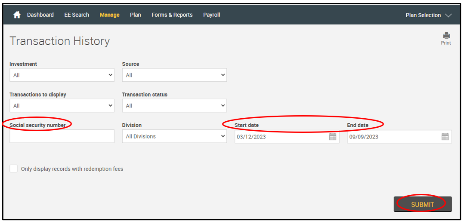Viewport: 464px width, 224px height.
Task: Open Forms & Reports menu
Action: point(172,15)
